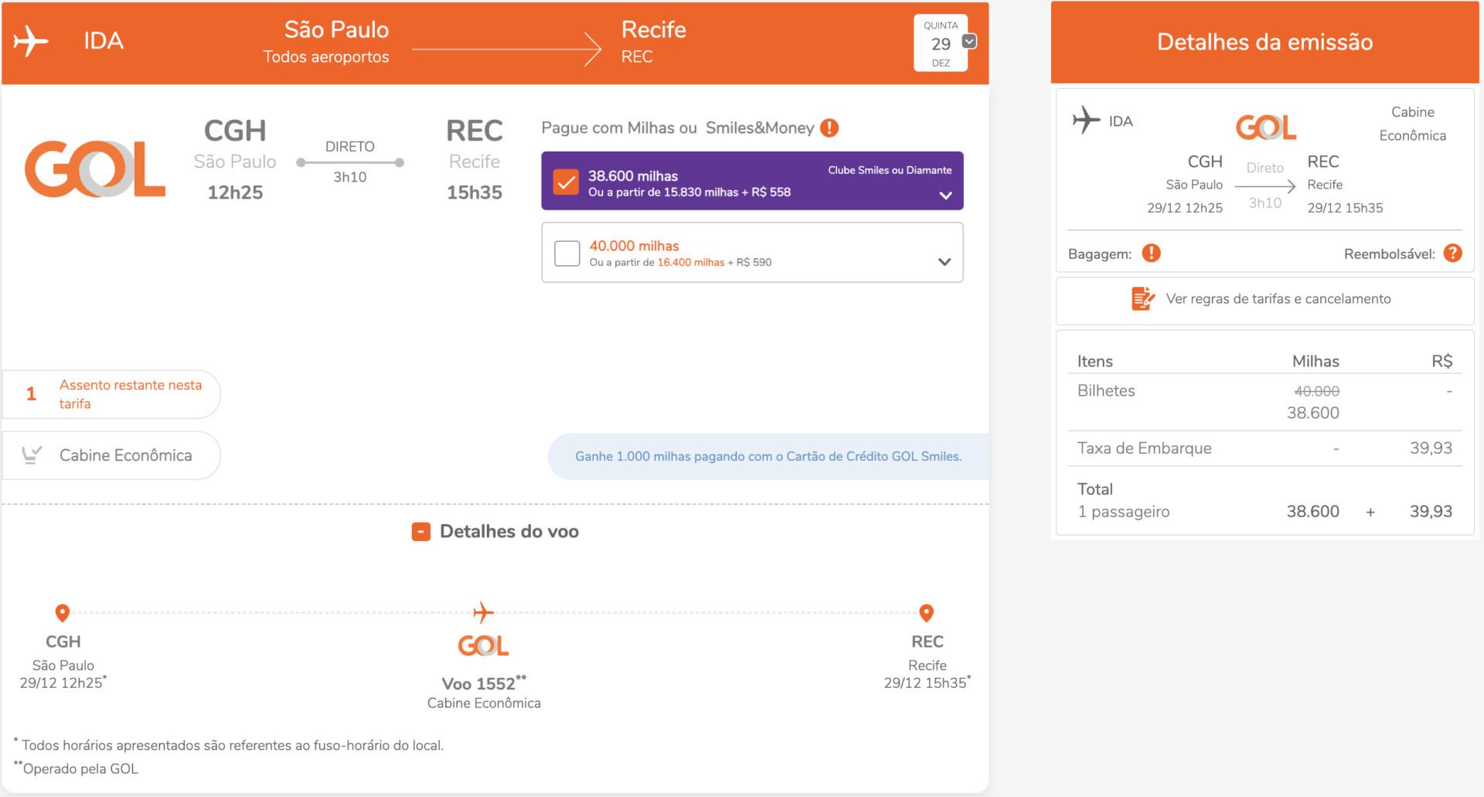This screenshot has width=1484, height=797.
Task: Open Ver regras de tarifas e cancelamento
Action: tap(1265, 300)
